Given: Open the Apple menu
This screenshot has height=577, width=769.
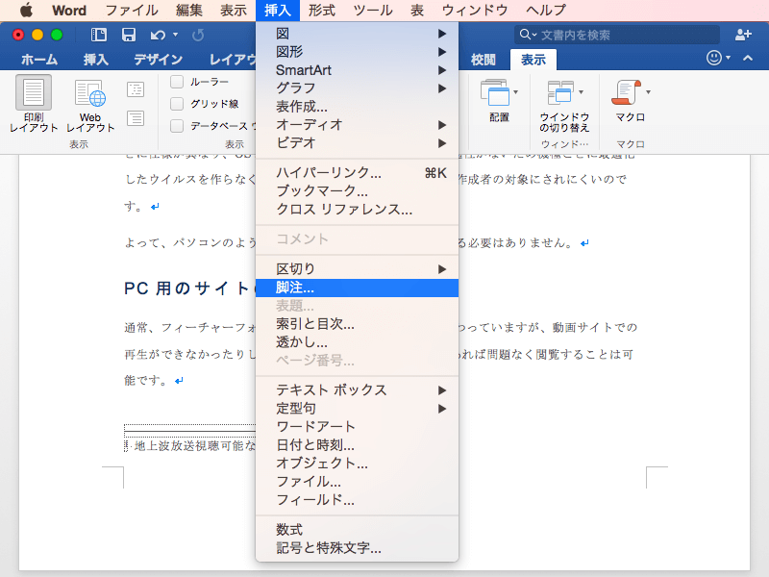Looking at the screenshot, I should coord(27,10).
